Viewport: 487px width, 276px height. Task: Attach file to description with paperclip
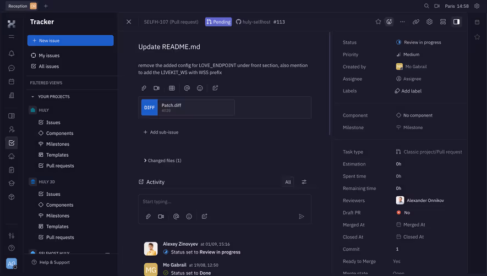coord(144,88)
